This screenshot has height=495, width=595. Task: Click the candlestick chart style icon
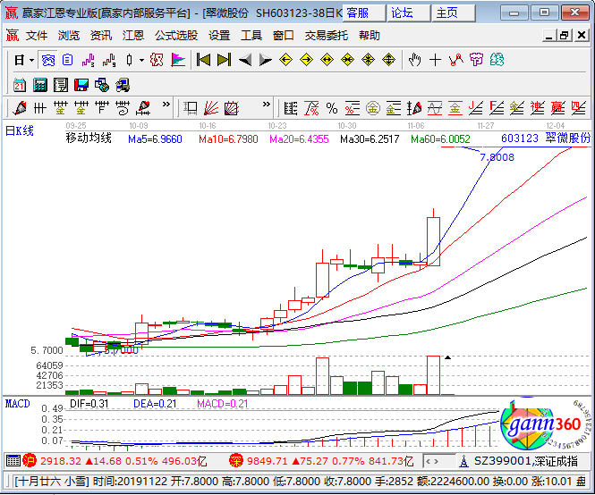click(x=130, y=60)
